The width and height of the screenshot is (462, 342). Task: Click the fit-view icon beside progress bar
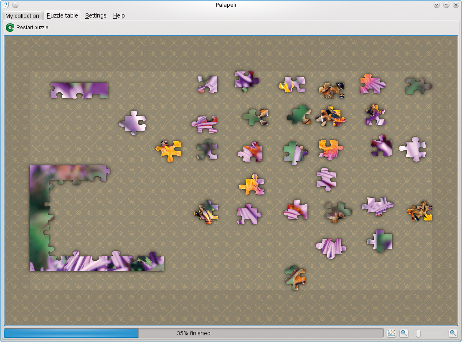391,334
